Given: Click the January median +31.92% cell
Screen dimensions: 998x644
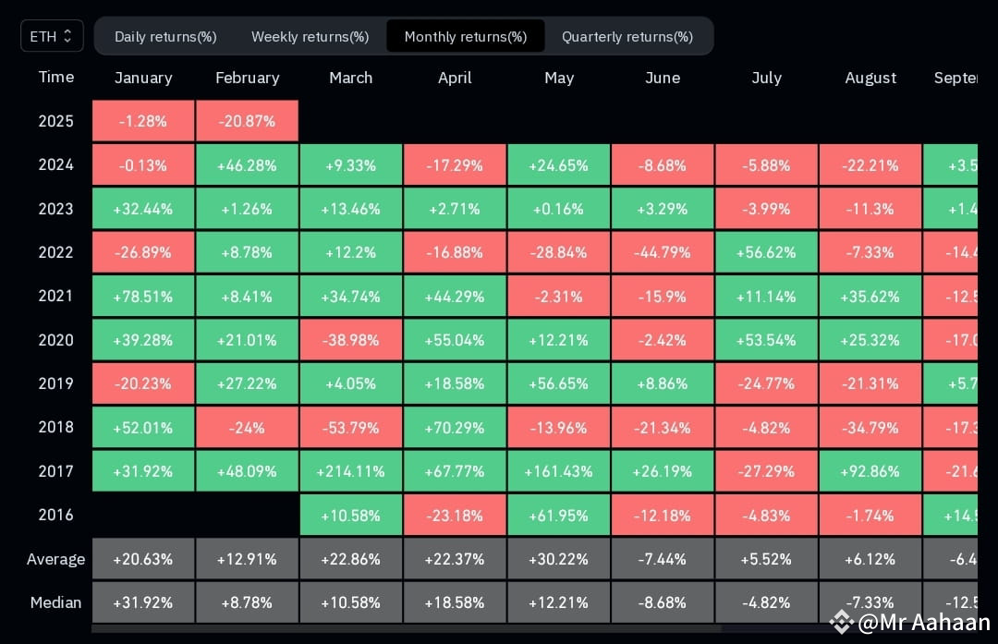Looking at the screenshot, I should (143, 602).
